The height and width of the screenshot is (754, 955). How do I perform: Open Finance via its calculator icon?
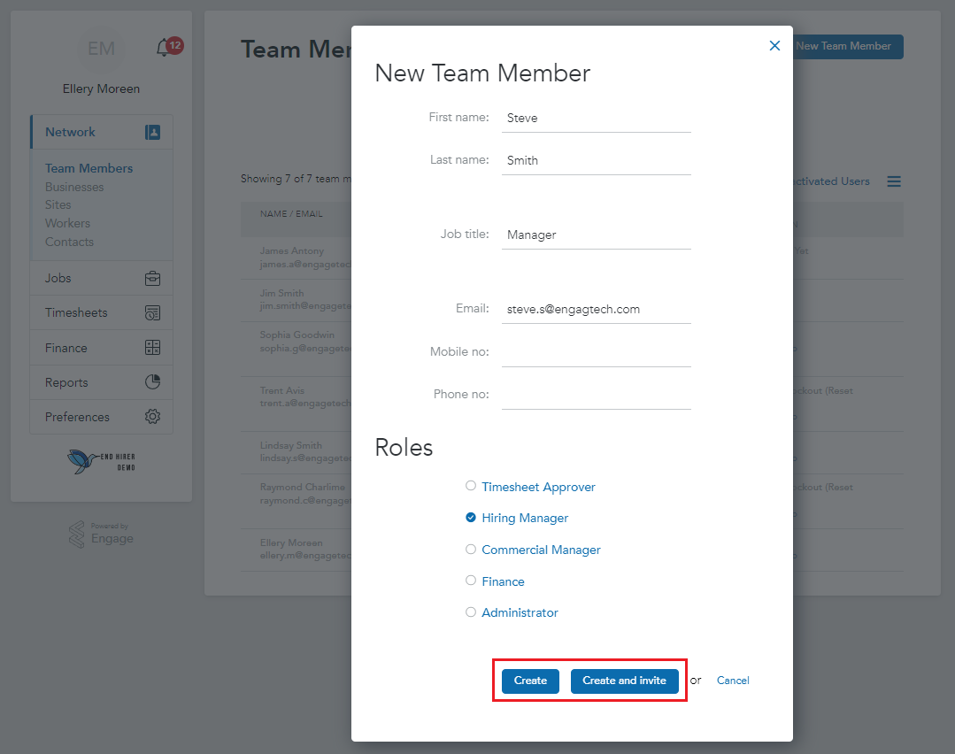[152, 347]
